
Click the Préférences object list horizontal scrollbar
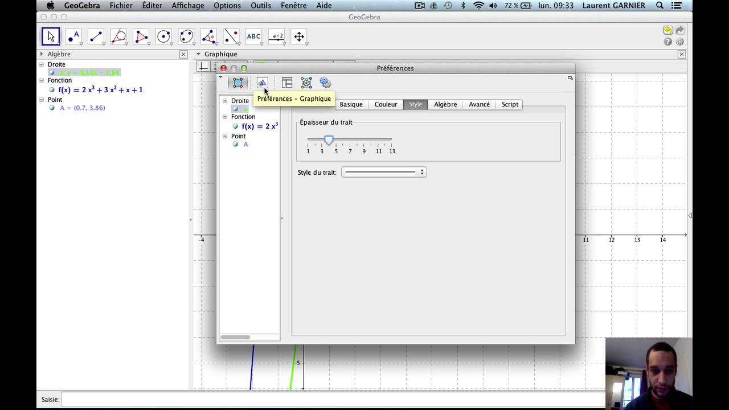point(235,337)
